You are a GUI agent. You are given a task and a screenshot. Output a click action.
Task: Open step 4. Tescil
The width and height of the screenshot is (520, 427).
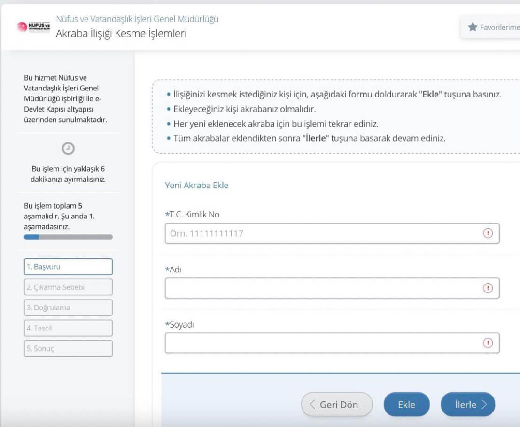[68, 328]
